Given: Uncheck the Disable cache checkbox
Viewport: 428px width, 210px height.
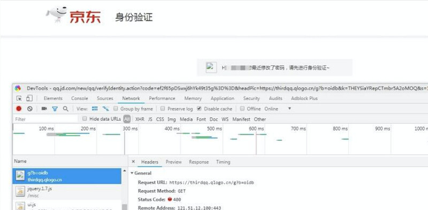Looking at the screenshot, I should point(199,108).
